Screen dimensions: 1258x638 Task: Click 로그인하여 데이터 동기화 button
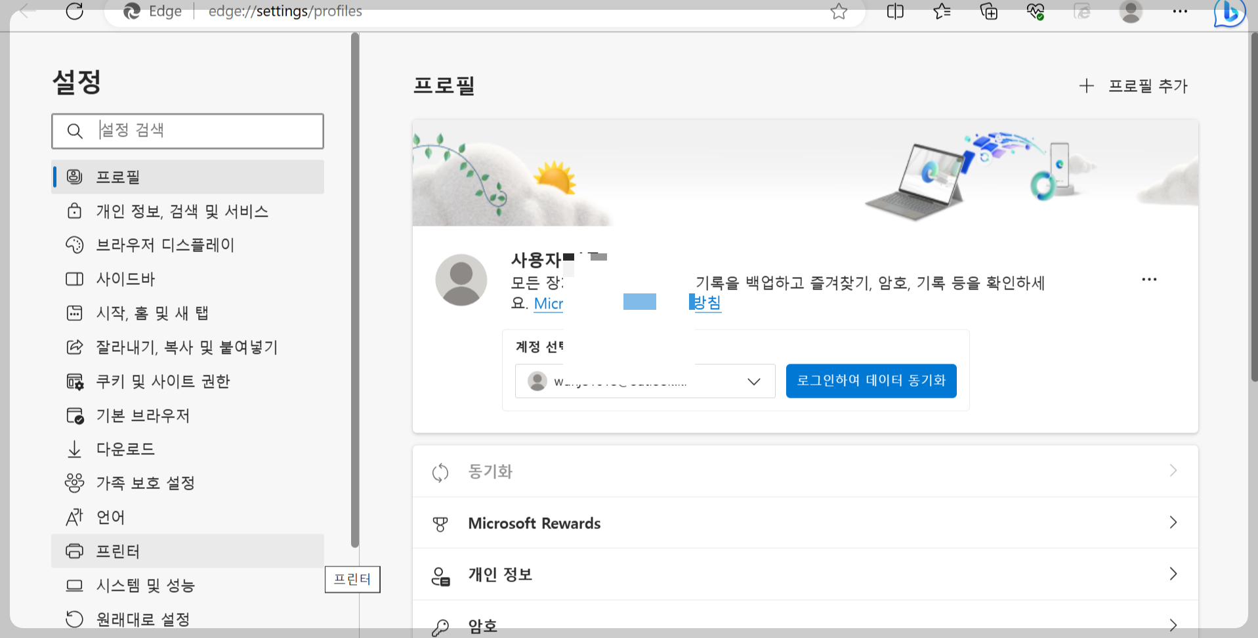tap(871, 381)
